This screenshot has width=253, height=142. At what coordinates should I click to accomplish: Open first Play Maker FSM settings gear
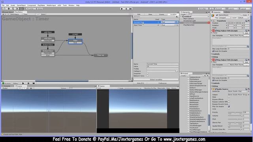(249, 31)
